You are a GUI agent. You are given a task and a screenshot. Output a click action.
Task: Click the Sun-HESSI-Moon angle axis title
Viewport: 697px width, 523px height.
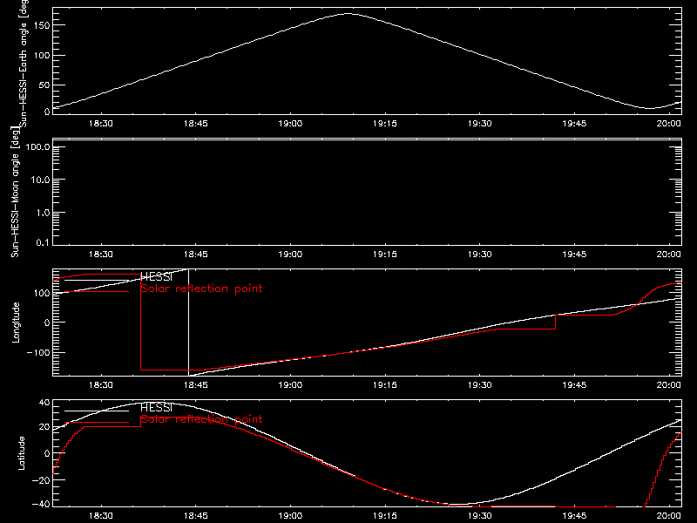(15, 192)
